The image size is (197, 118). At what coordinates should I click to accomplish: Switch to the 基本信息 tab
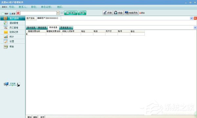[31, 27]
